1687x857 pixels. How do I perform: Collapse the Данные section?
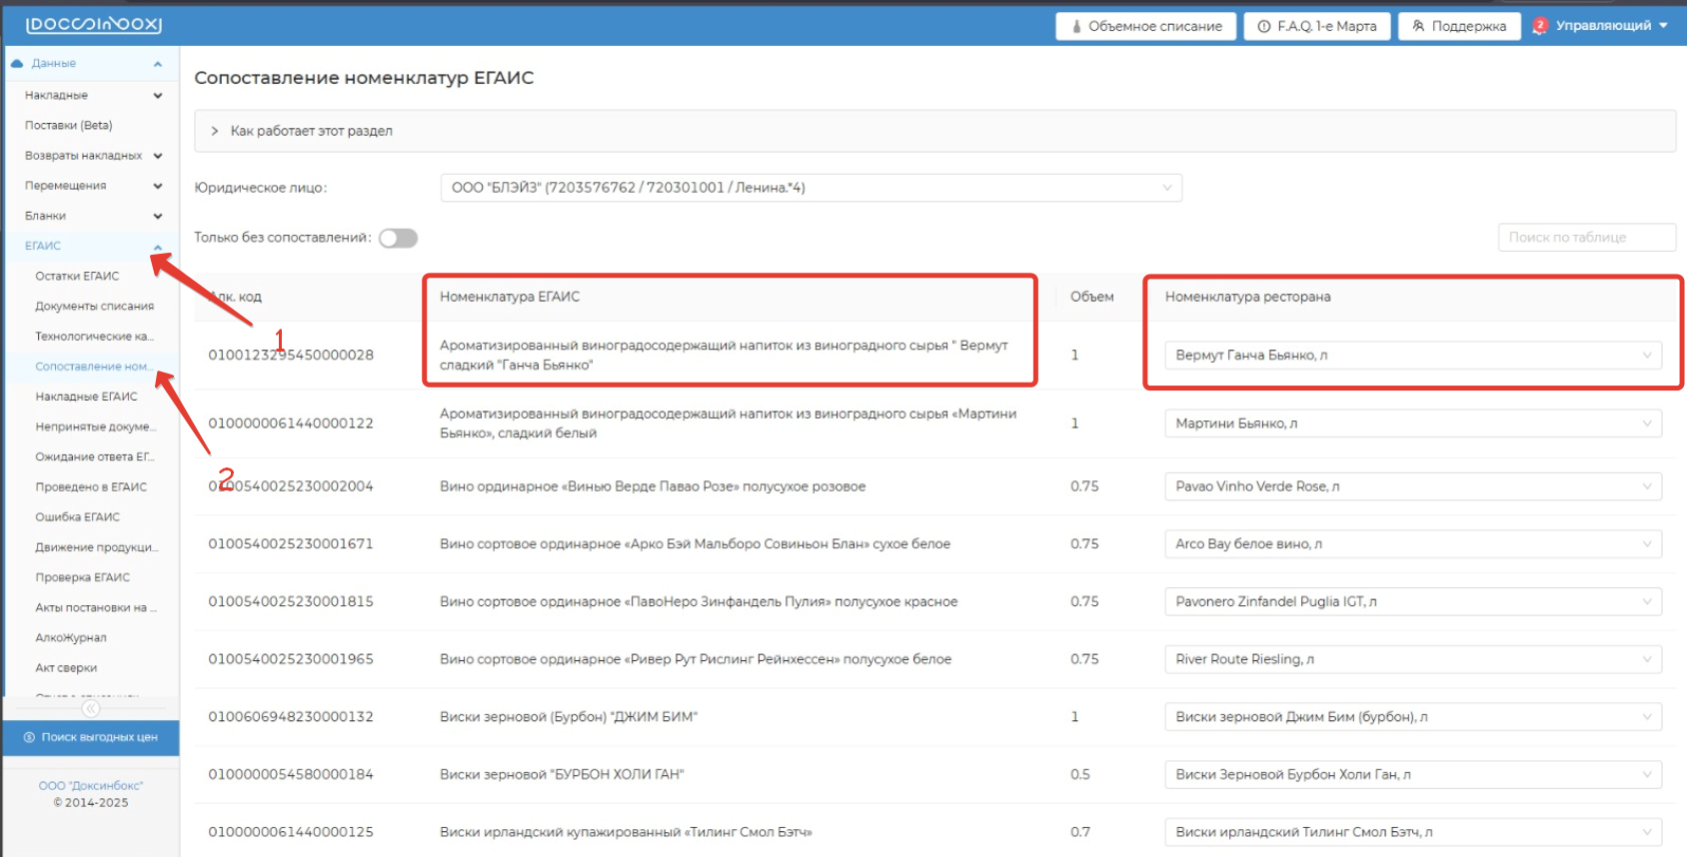pyautogui.click(x=158, y=64)
